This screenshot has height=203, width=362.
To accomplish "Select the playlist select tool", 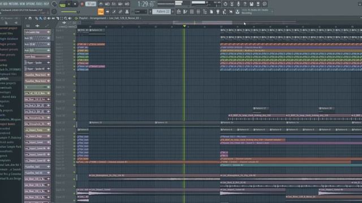I will [62, 18].
